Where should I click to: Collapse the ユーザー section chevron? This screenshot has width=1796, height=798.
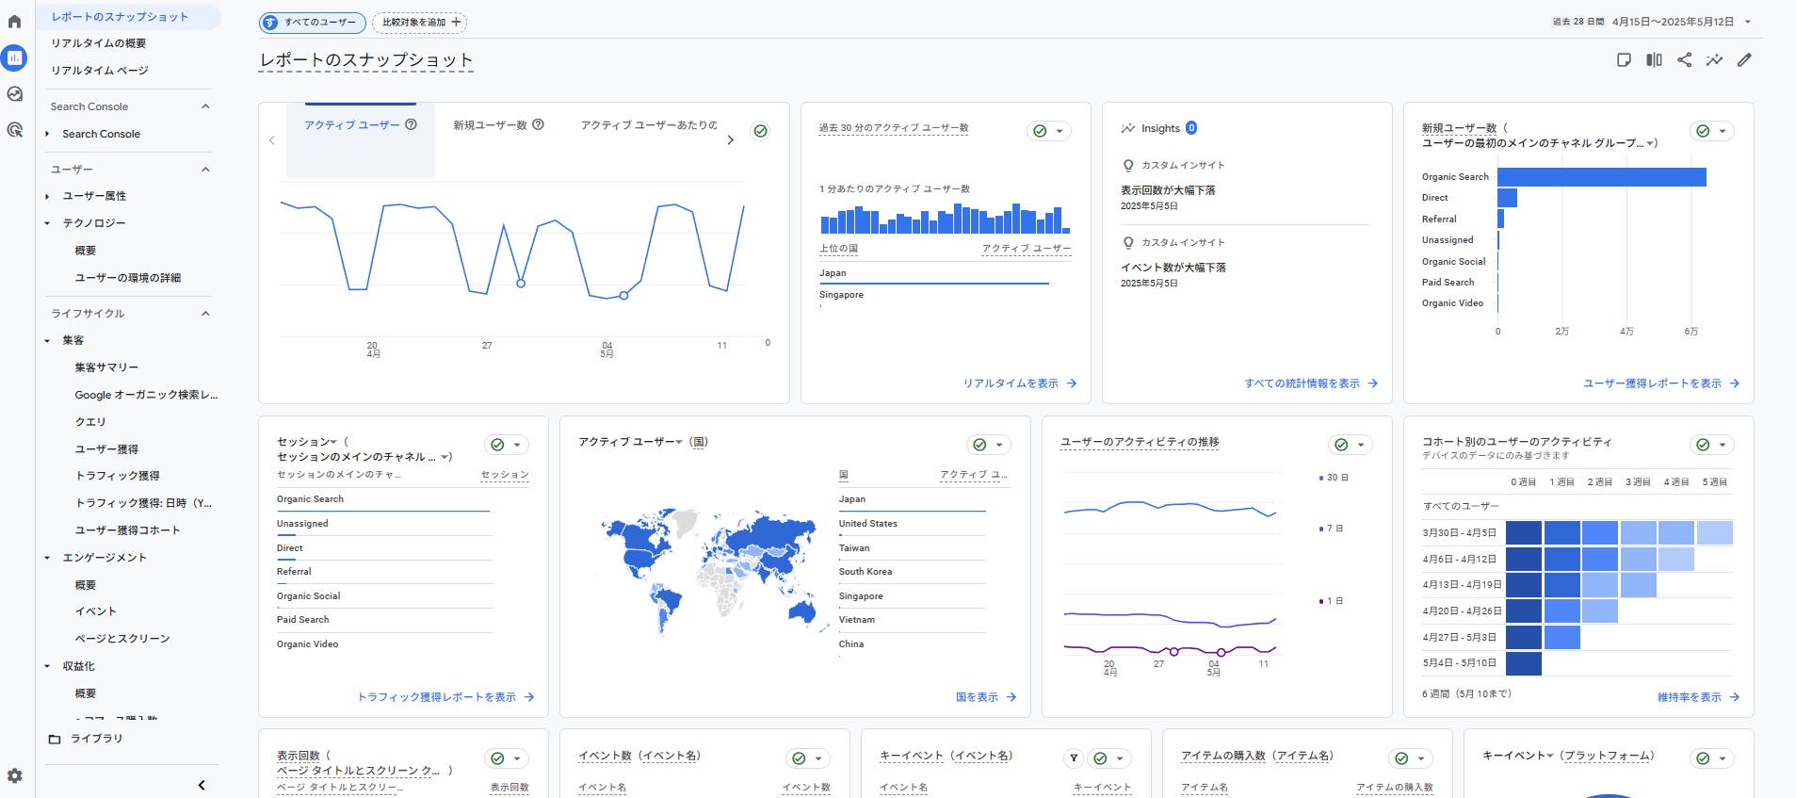click(205, 170)
